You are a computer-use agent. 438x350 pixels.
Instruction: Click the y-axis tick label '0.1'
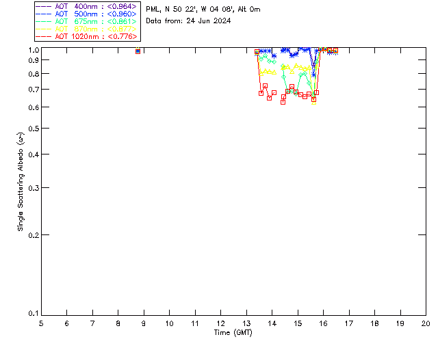click(x=34, y=314)
